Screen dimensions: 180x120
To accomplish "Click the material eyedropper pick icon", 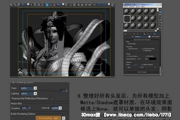I will (x=133, y=37).
